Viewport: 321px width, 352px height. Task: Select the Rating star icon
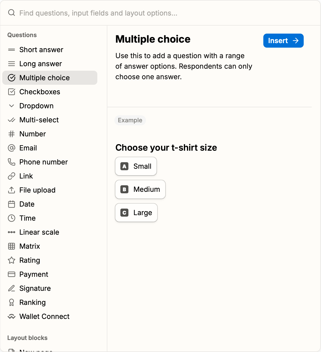pyautogui.click(x=12, y=260)
